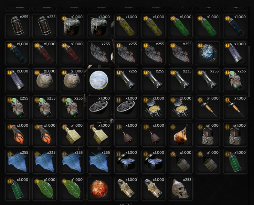Pick the blue glowing metal orb
Screen dimensions: 254x205
(x=208, y=53)
